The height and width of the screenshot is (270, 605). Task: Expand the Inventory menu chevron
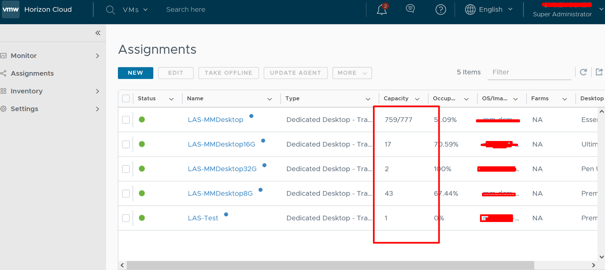[98, 91]
